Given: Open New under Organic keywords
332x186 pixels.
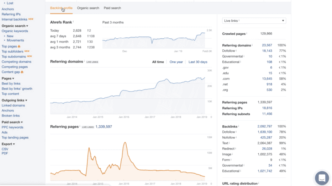Looking at the screenshot, I should (x=10, y=36).
